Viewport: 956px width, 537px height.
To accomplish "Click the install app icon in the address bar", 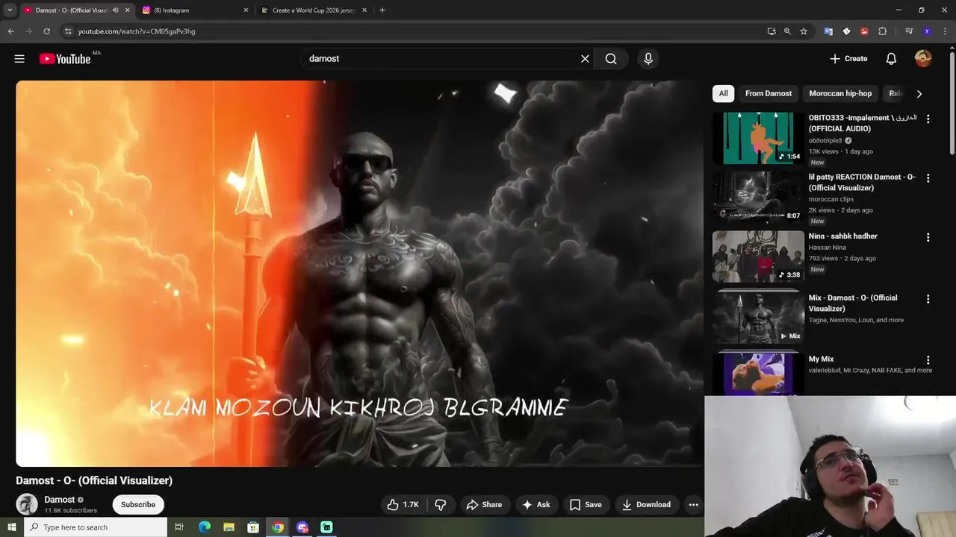I will (x=772, y=31).
